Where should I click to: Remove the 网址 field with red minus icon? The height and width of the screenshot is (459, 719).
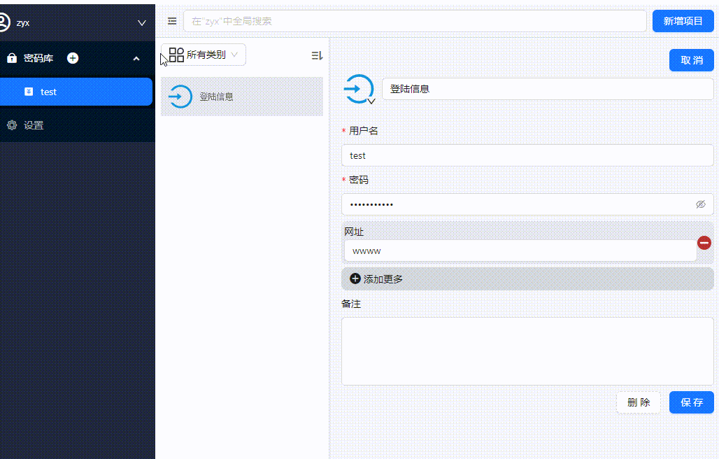click(704, 243)
